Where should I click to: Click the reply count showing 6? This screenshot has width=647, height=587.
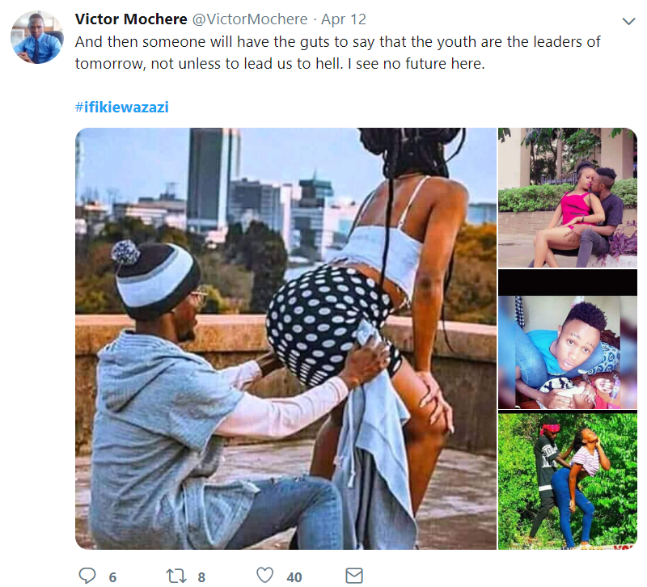click(x=112, y=577)
